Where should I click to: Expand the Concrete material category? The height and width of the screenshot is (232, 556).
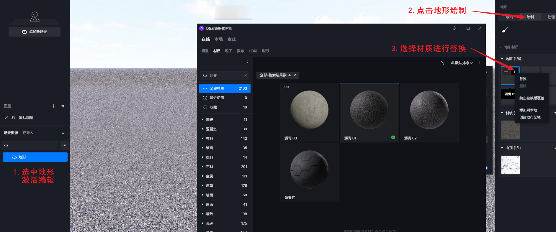(211, 129)
